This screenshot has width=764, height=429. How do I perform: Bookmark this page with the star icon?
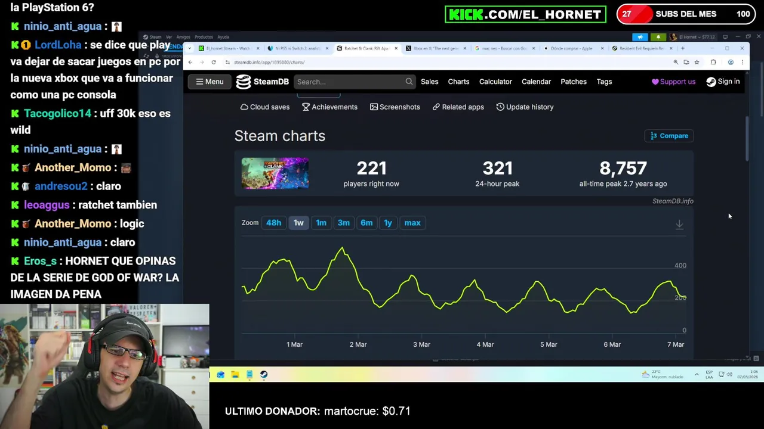(697, 62)
